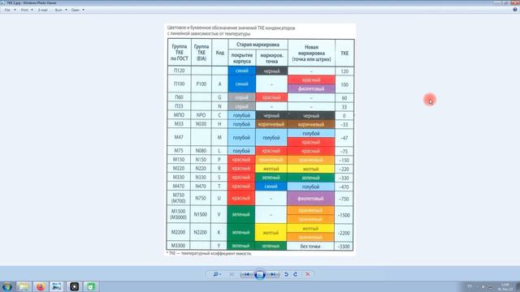Image resolution: width=520 pixels, height=292 pixels.
Task: Click the cell 'NPO' in table
Action: (201, 115)
